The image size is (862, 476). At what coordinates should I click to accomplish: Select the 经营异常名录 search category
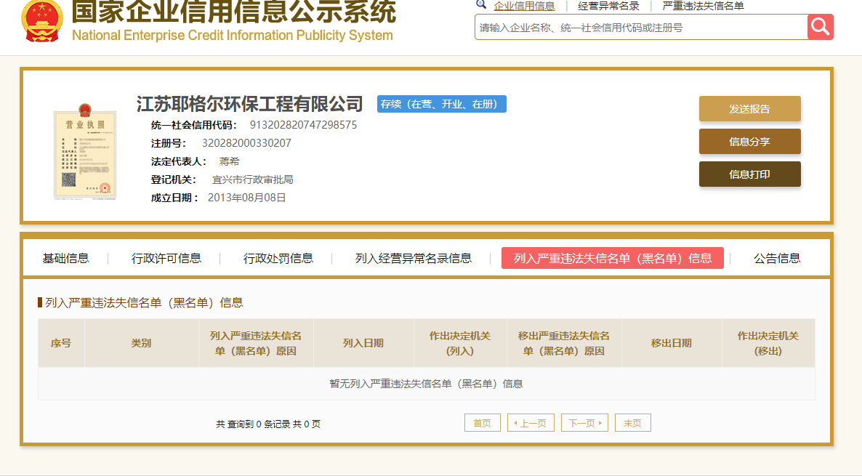click(608, 6)
